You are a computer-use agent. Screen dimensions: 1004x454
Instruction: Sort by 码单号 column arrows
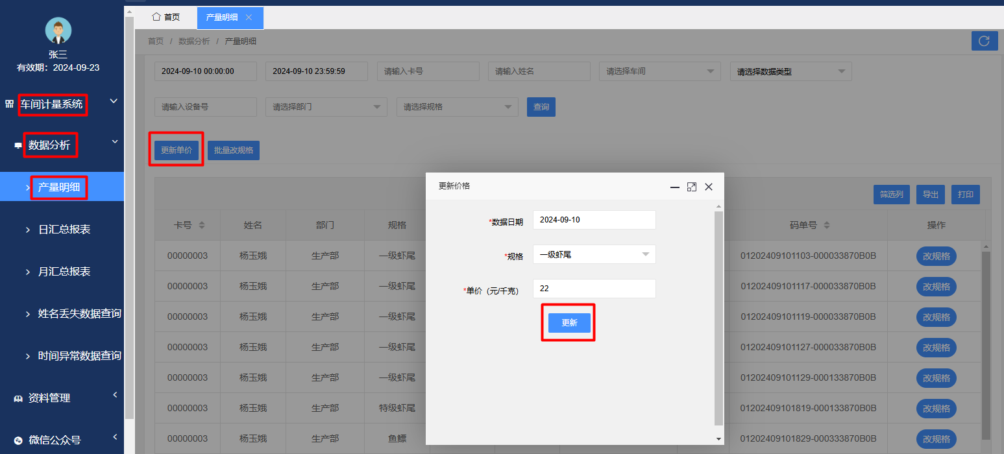point(827,225)
